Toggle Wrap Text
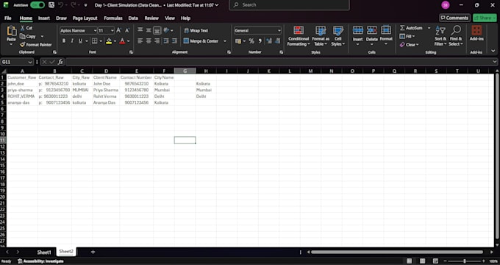Image resolution: width=500 pixels, height=265 pixels. [196, 31]
